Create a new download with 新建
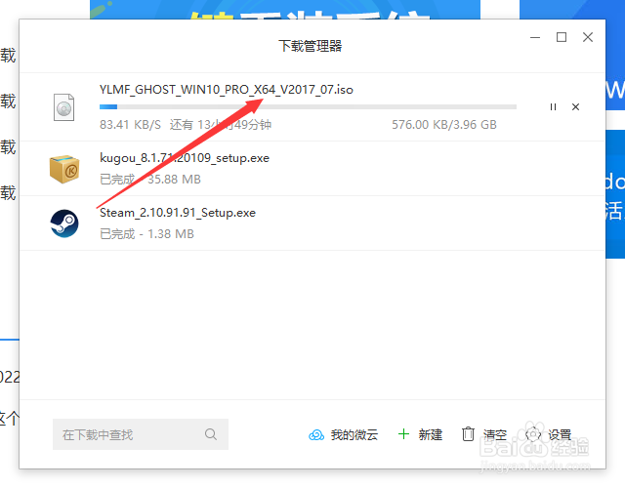Image resolution: width=625 pixels, height=488 pixels. point(420,434)
